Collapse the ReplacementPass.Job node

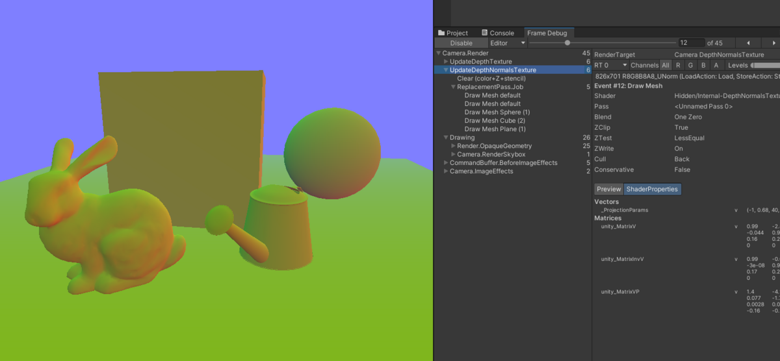(453, 87)
